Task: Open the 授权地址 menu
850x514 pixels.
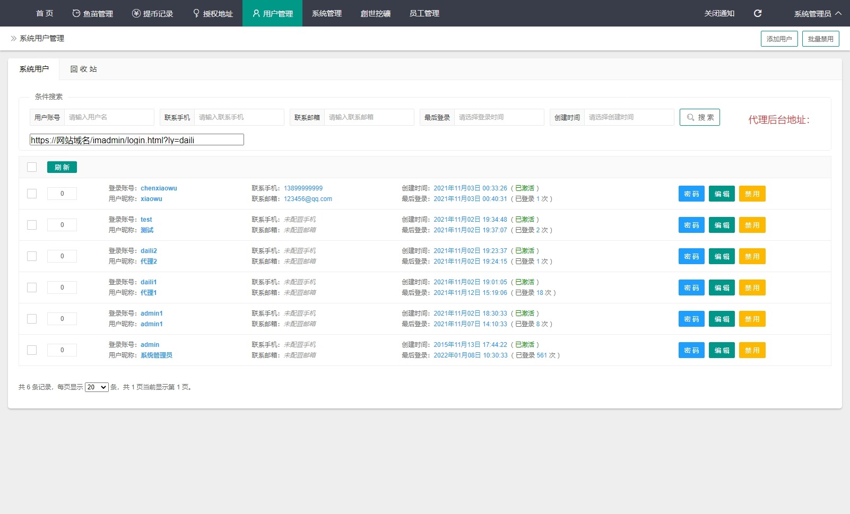Action: (213, 13)
